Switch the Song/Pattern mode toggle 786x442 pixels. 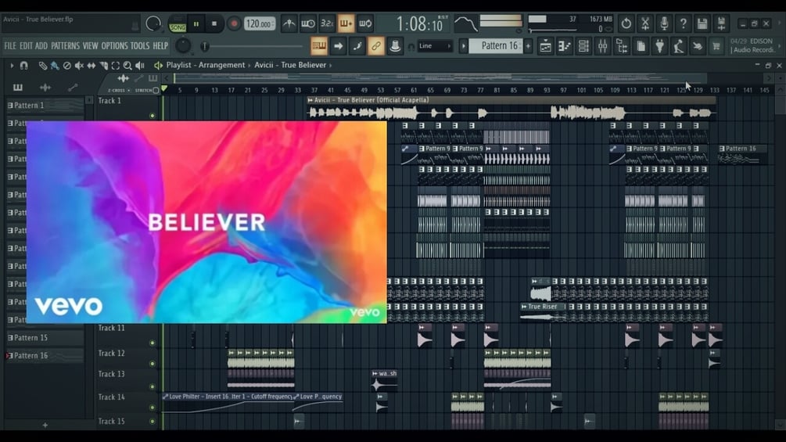[x=177, y=24]
